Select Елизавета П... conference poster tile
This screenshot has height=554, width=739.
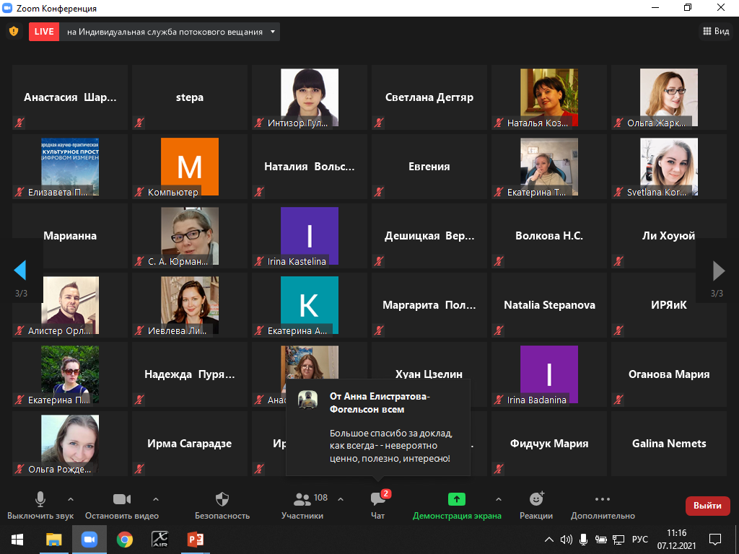70,167
